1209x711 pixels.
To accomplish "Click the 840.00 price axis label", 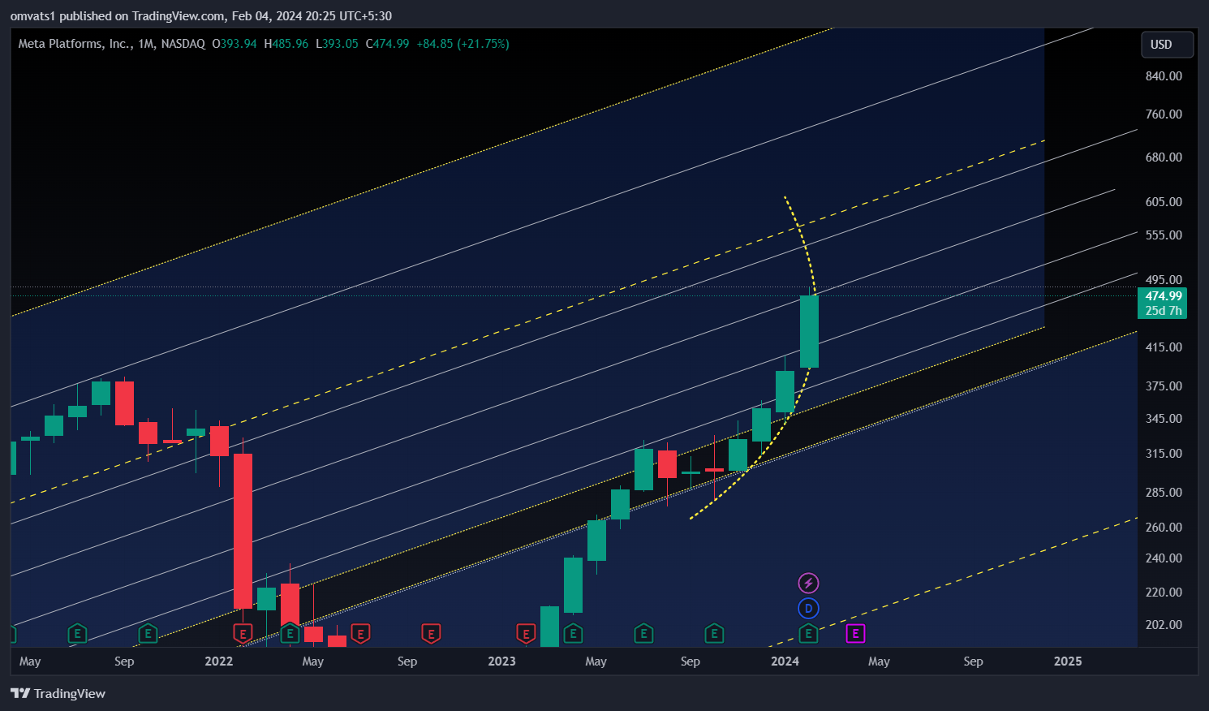I will tap(1164, 75).
